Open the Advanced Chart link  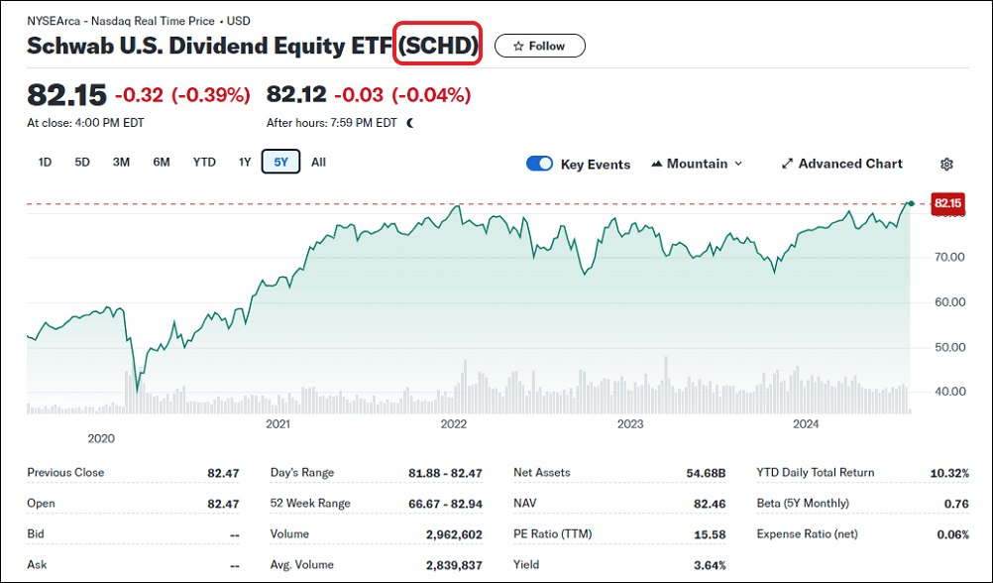point(842,165)
